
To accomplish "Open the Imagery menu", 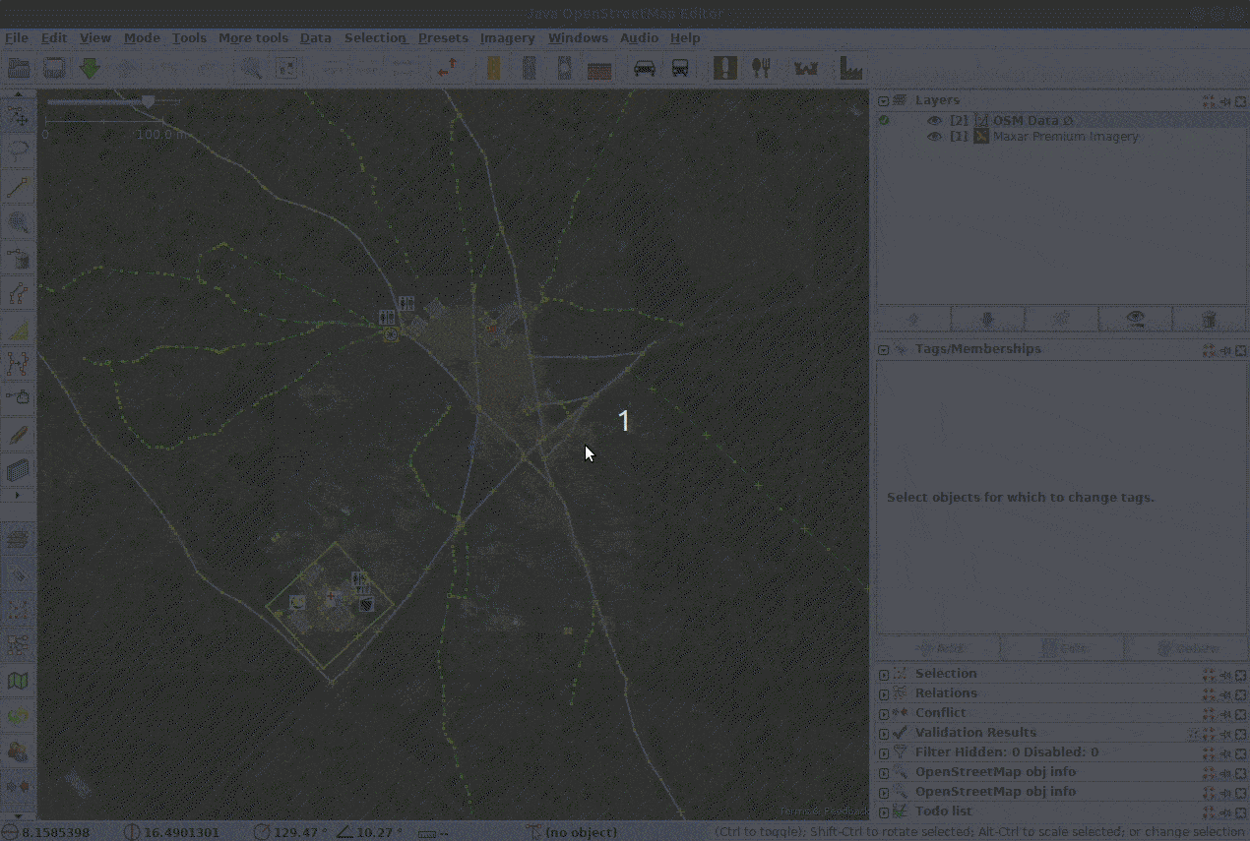I will pyautogui.click(x=507, y=38).
